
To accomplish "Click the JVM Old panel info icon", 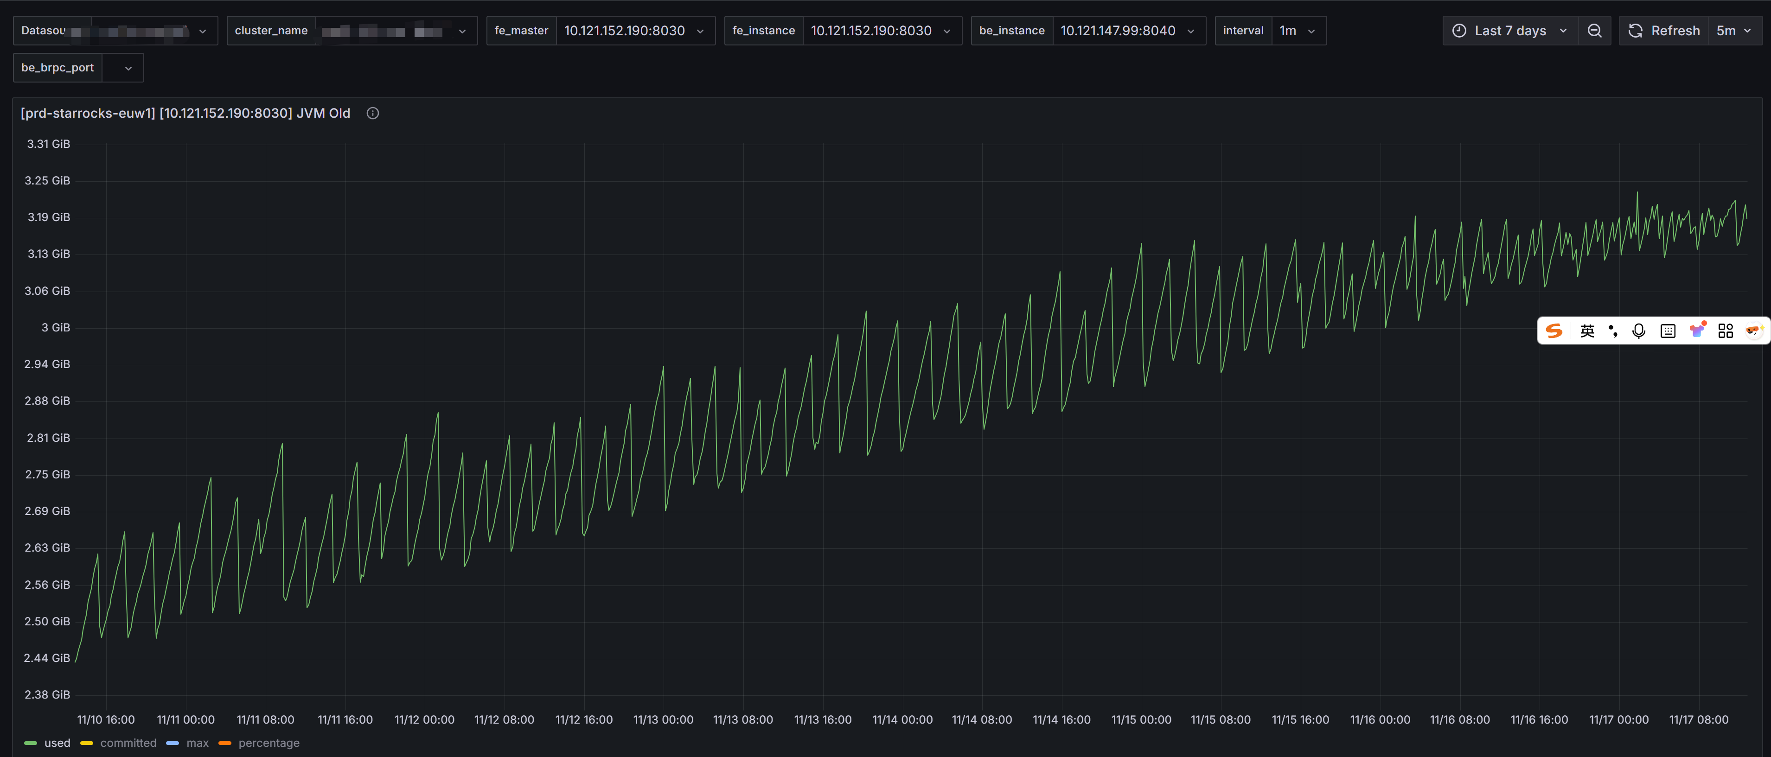I will (x=373, y=114).
